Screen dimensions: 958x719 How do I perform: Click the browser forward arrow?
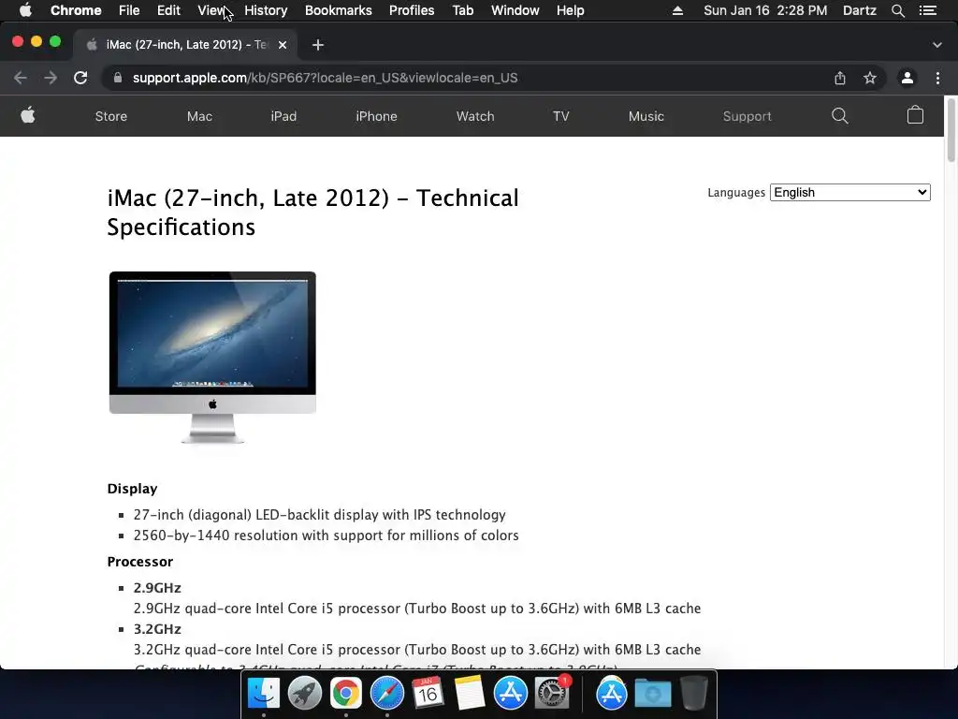pos(51,78)
